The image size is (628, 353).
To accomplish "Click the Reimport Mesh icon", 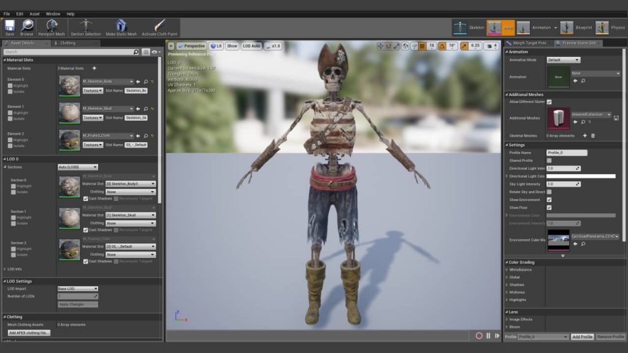I will point(52,28).
